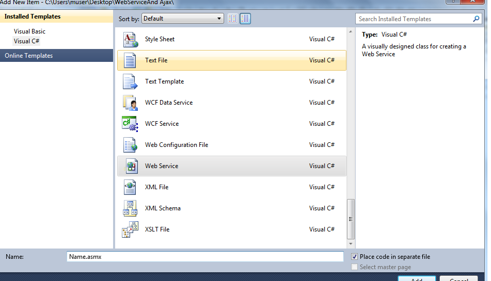The width and height of the screenshot is (491, 281).
Task: Open the Online Templates section
Action: [29, 56]
